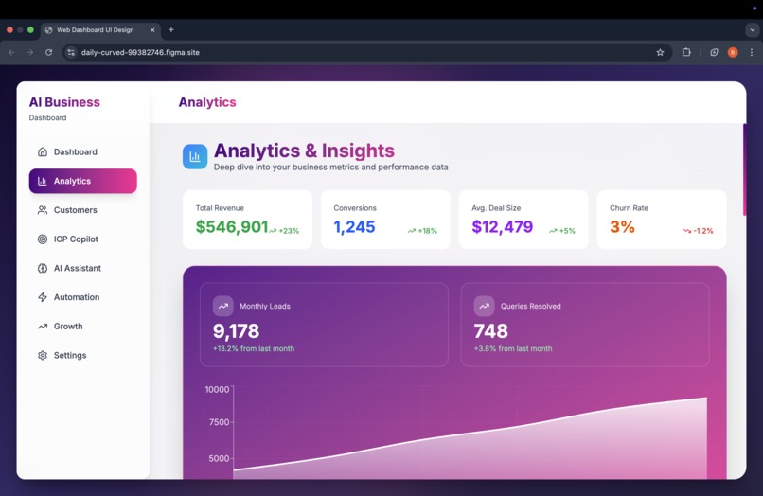Reload the page with the browser refresh icon
The width and height of the screenshot is (763, 496).
pos(48,52)
